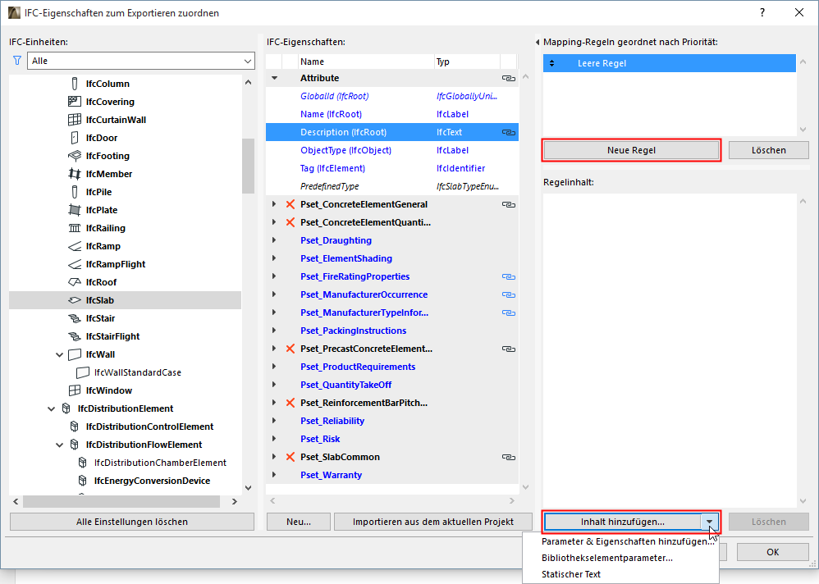Expand Pset_ElementShading property set

(274, 258)
